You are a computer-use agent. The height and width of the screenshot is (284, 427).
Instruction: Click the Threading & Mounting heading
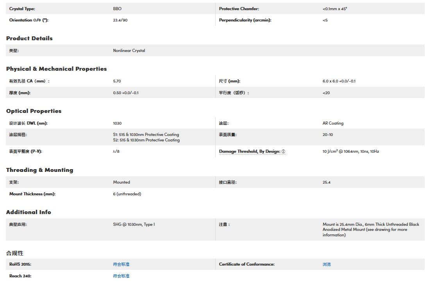pyautogui.click(x=39, y=170)
